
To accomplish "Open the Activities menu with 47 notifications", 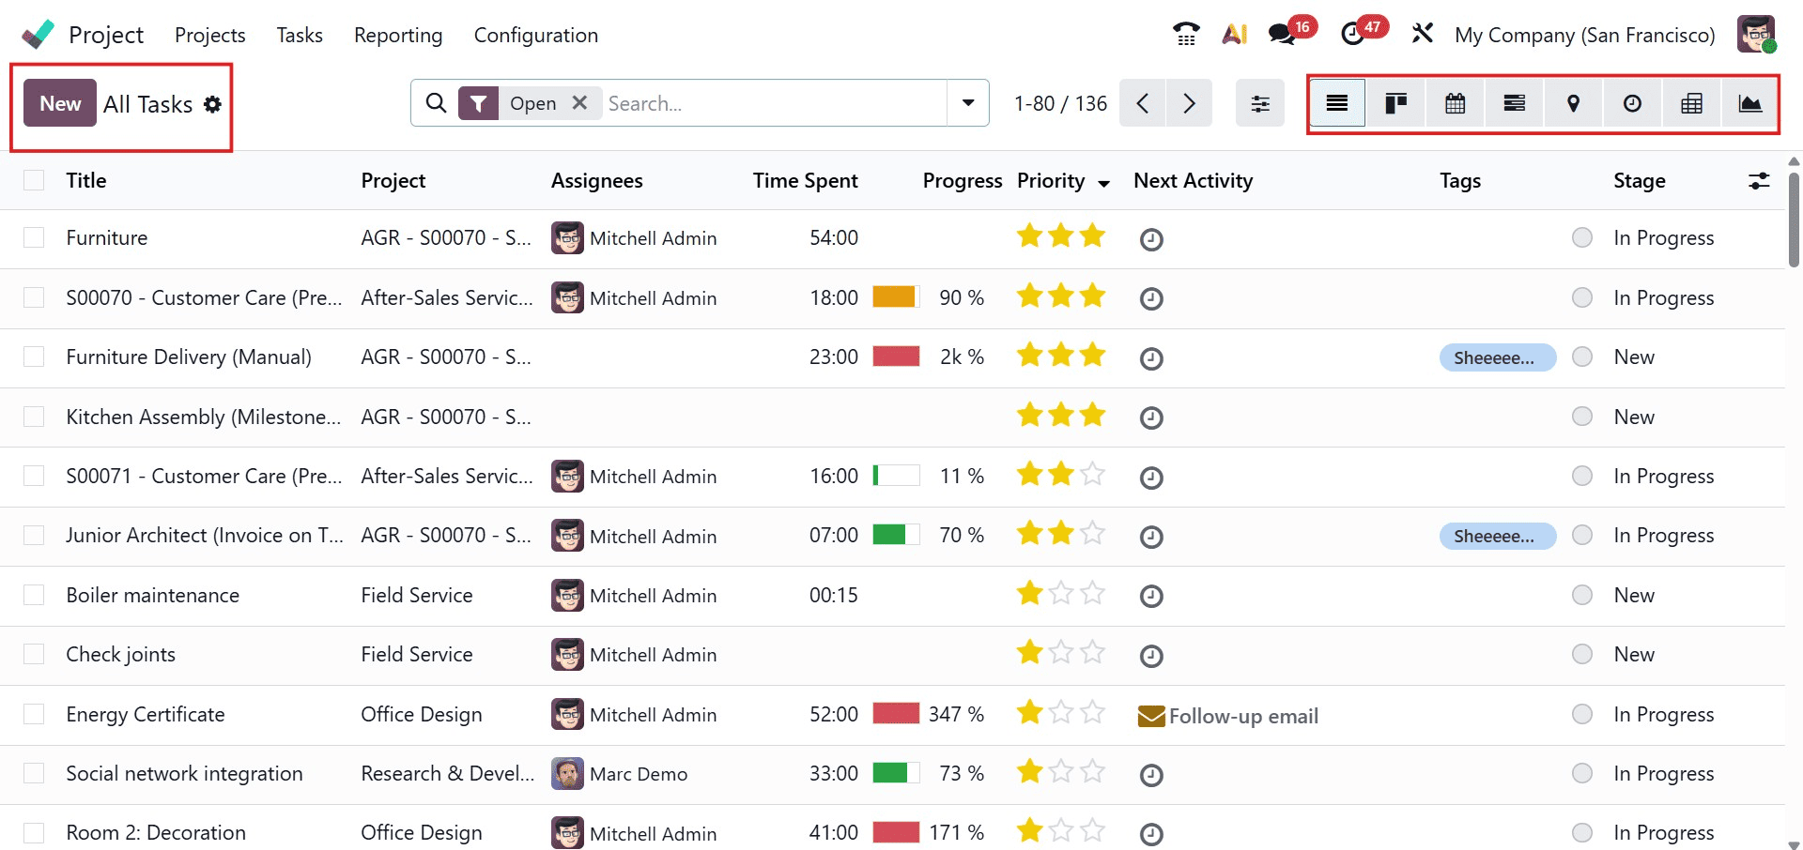I will [1352, 34].
